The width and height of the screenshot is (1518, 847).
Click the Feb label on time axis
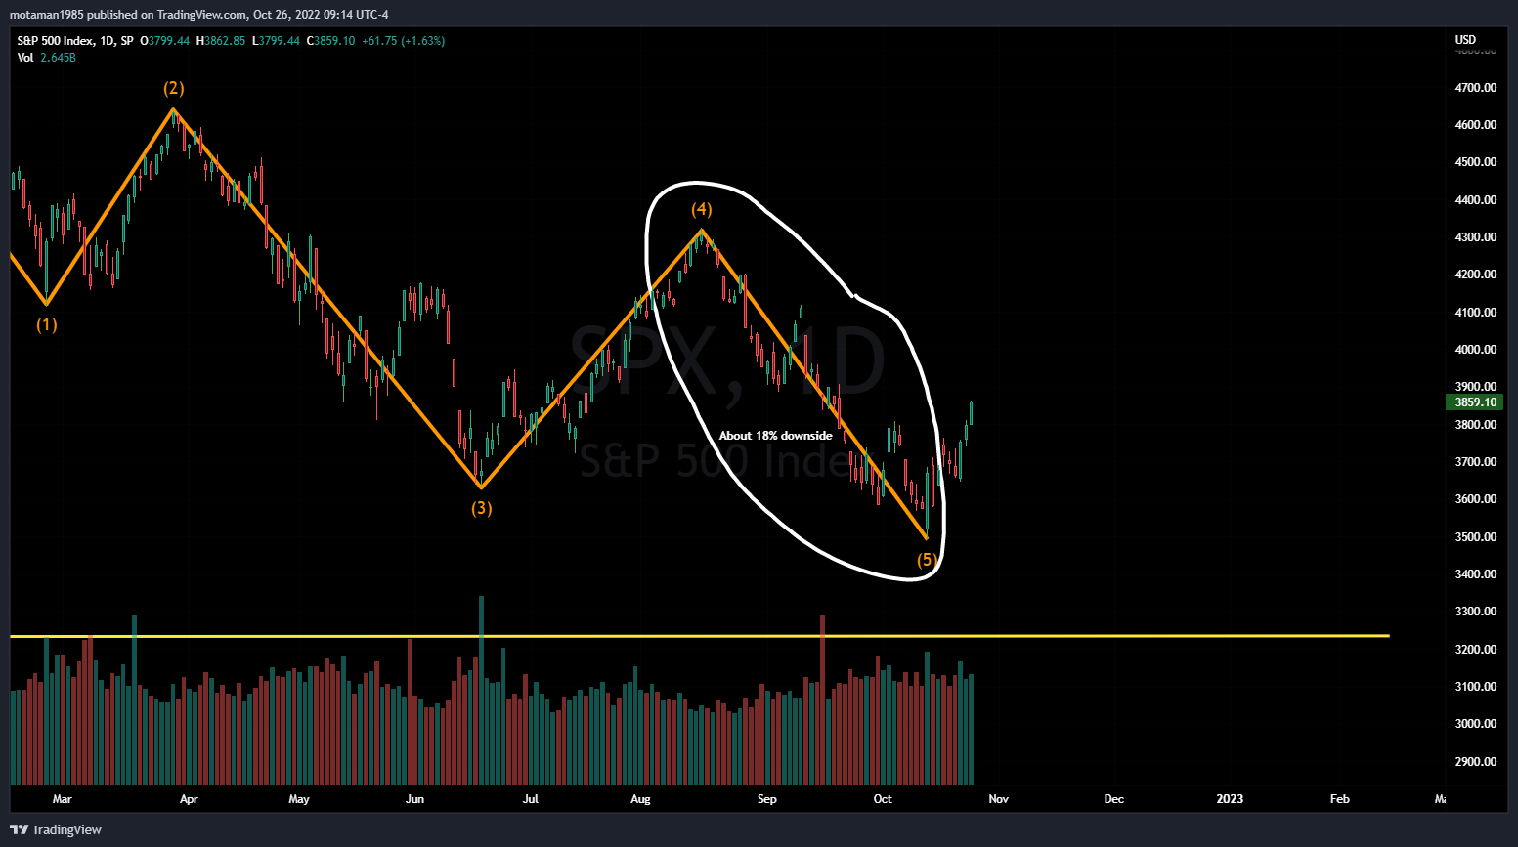(1340, 799)
